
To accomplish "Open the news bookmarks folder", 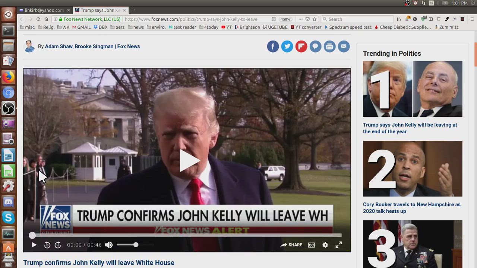I will pos(136,27).
